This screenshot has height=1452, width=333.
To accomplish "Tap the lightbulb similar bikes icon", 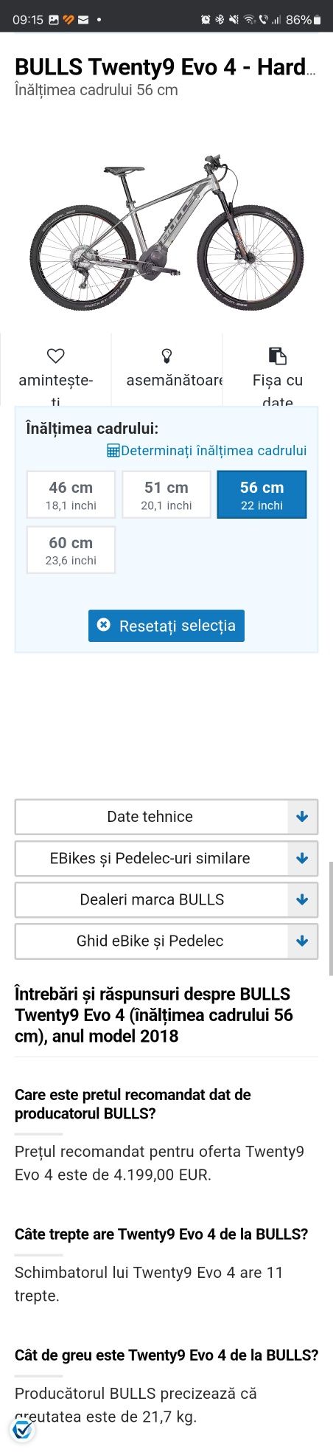I will tap(166, 356).
